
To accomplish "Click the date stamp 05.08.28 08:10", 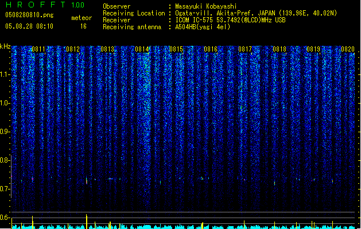I will [x=29, y=26].
